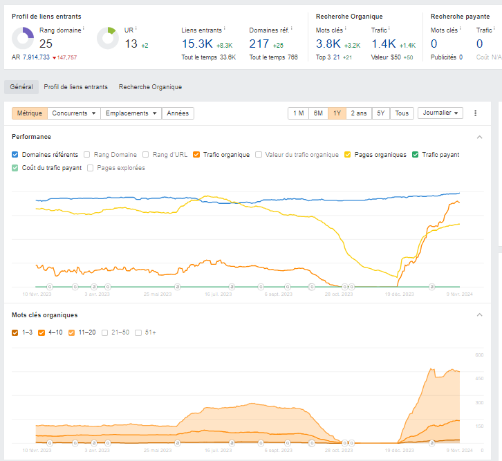Open the 15.3K Liens entrants value
This screenshot has height=461, width=502.
click(197, 44)
